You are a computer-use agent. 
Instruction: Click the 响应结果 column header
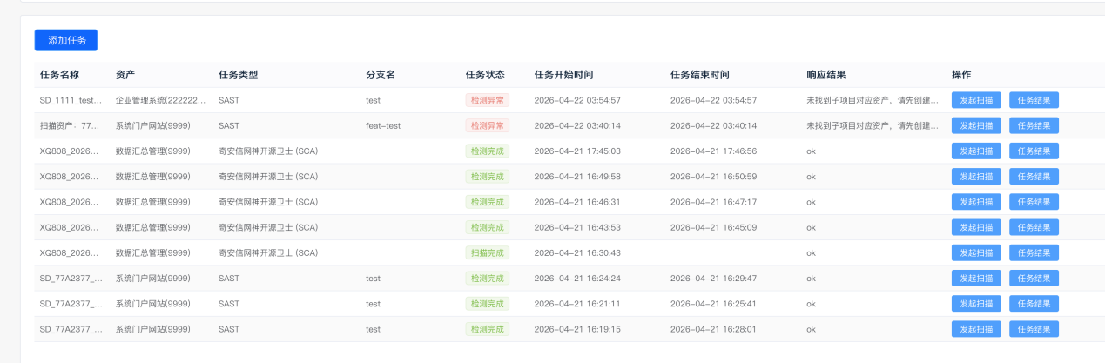tap(826, 75)
